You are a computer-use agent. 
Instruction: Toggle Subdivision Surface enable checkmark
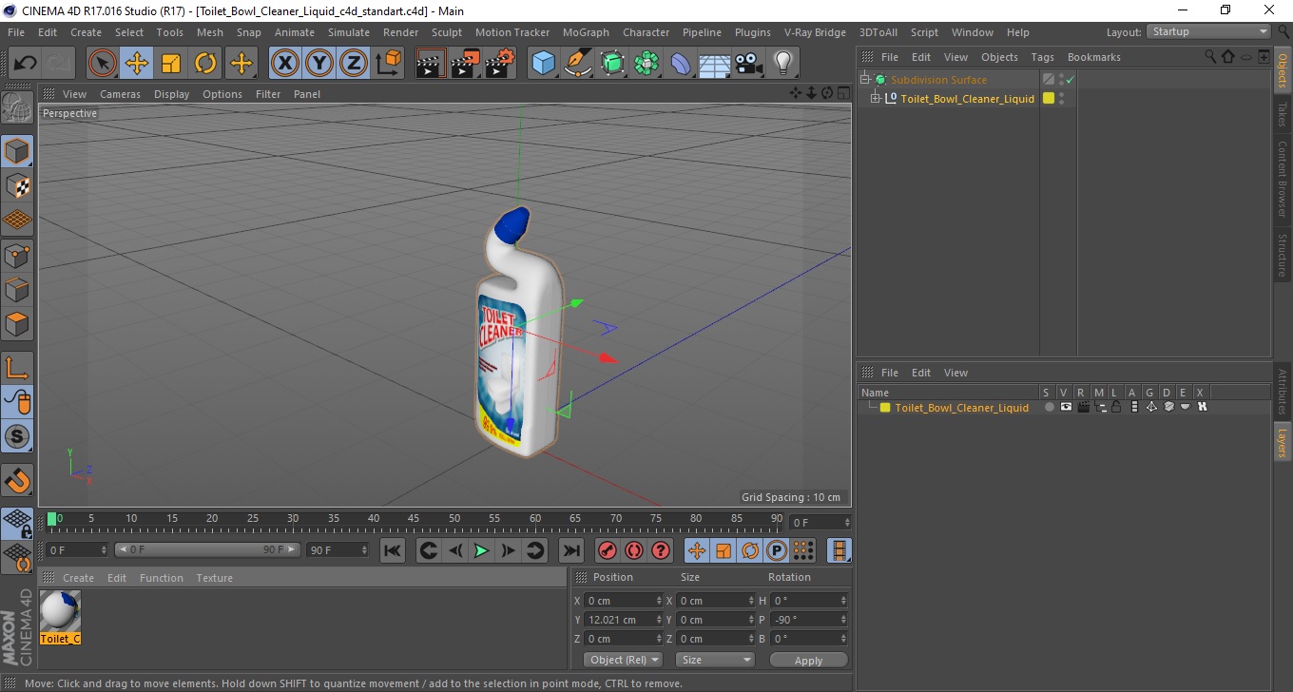click(1070, 80)
